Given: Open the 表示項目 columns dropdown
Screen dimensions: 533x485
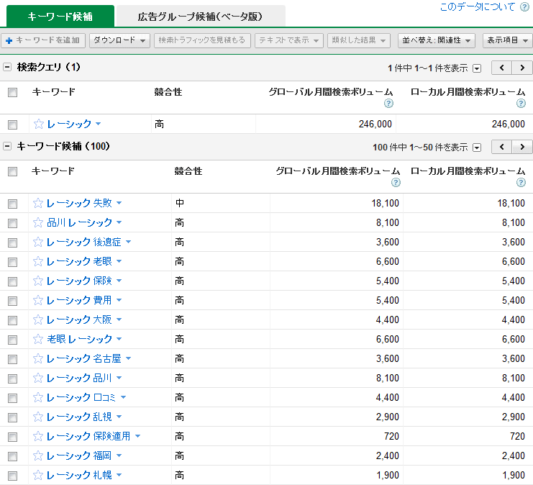Looking at the screenshot, I should (x=507, y=40).
